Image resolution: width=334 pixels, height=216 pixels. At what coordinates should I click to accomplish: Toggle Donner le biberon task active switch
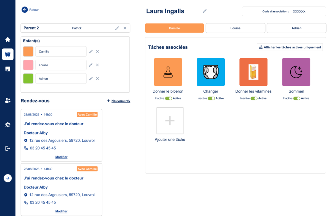click(x=168, y=98)
